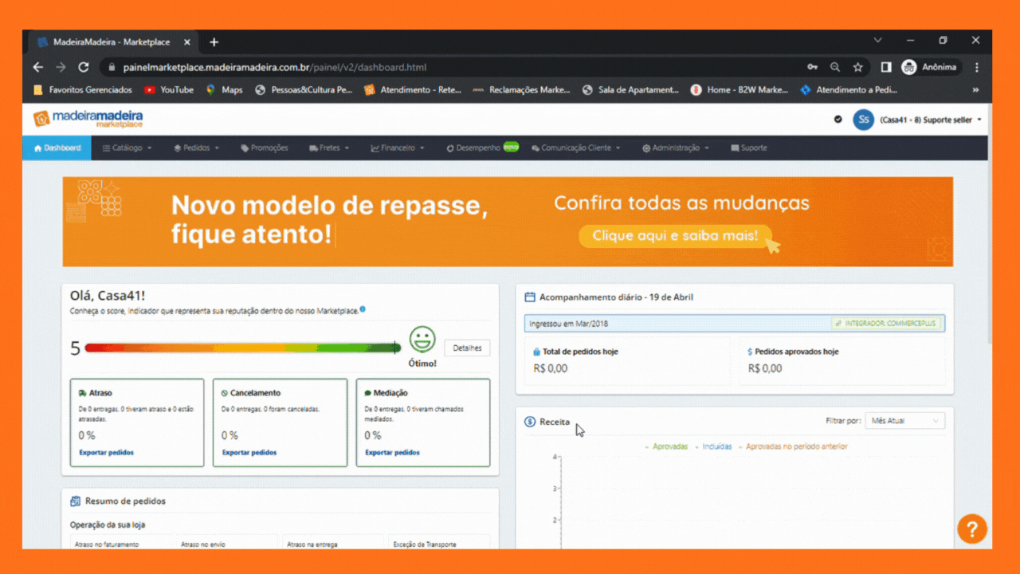This screenshot has height=574, width=1020.
Task: Open the Promoções menu item
Action: point(264,147)
